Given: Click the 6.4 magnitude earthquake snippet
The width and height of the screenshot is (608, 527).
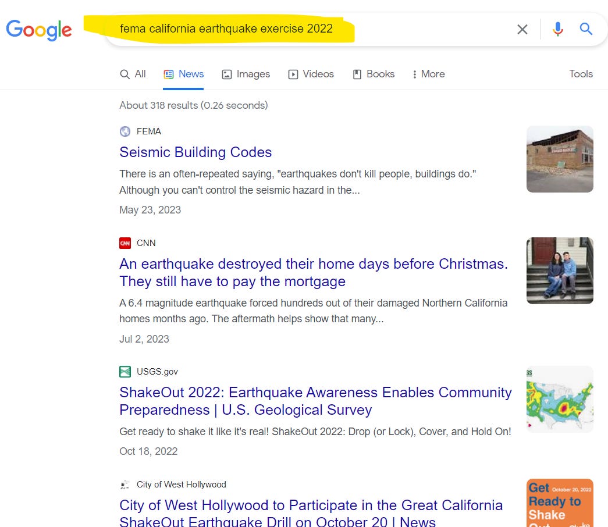Looking at the screenshot, I should [313, 311].
